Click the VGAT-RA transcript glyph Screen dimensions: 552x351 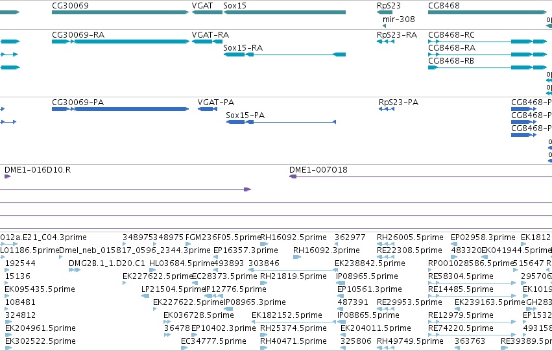click(x=207, y=42)
